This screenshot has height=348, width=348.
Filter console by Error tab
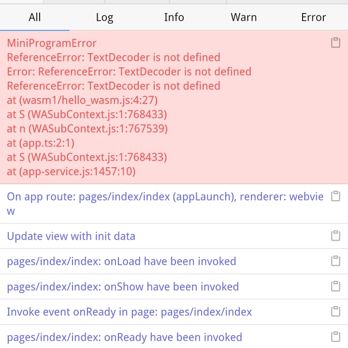click(x=313, y=17)
